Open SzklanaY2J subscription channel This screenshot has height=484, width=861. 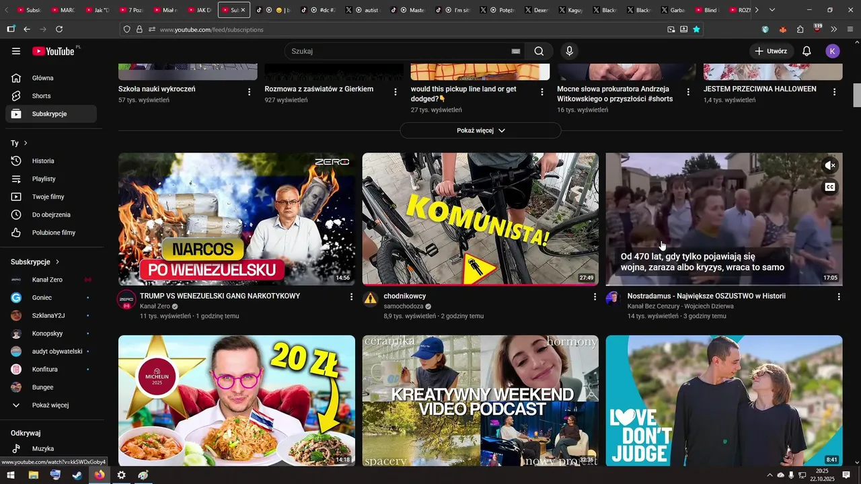click(x=51, y=316)
